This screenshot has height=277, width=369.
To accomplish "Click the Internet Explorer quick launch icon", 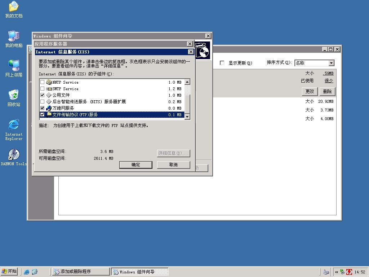I will (27, 272).
